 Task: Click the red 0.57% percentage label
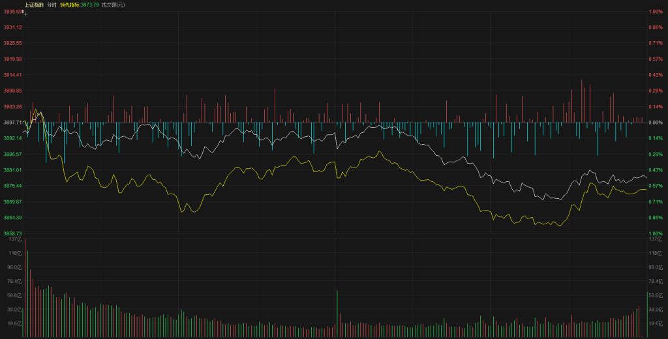[x=656, y=59]
